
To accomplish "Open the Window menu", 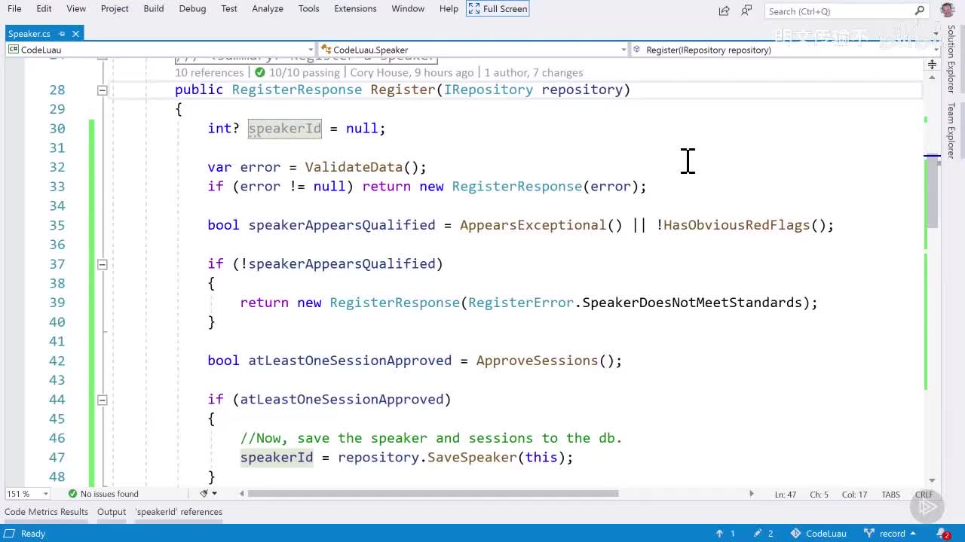I will coord(408,8).
